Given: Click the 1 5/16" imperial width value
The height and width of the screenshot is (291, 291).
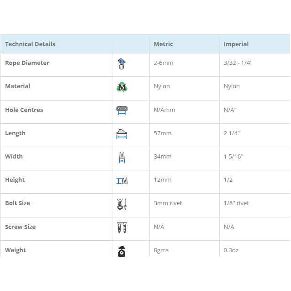Looking at the screenshot, I should coord(233,157).
